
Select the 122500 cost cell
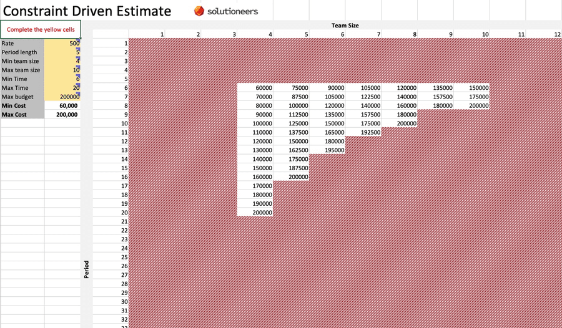coord(363,97)
